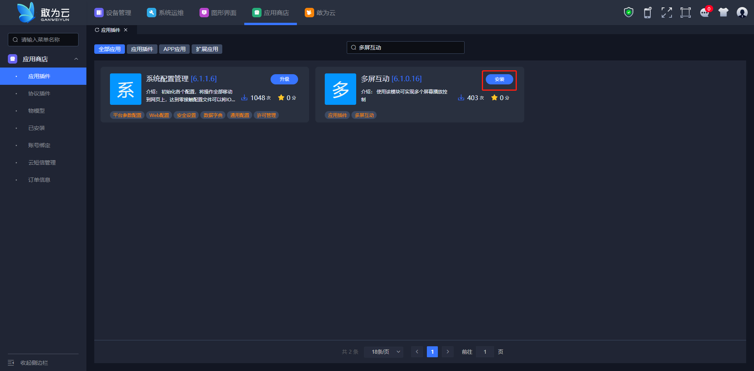Open 订单信息 in the sidebar
754x371 pixels.
click(43, 180)
